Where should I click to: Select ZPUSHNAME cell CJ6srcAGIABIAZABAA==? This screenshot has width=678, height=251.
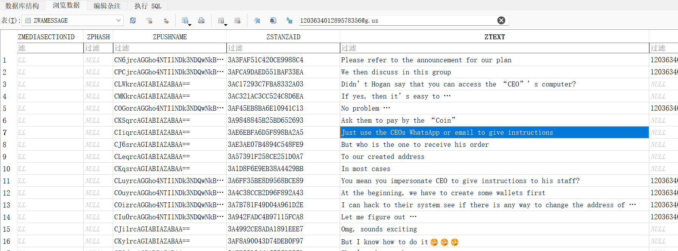[170, 145]
